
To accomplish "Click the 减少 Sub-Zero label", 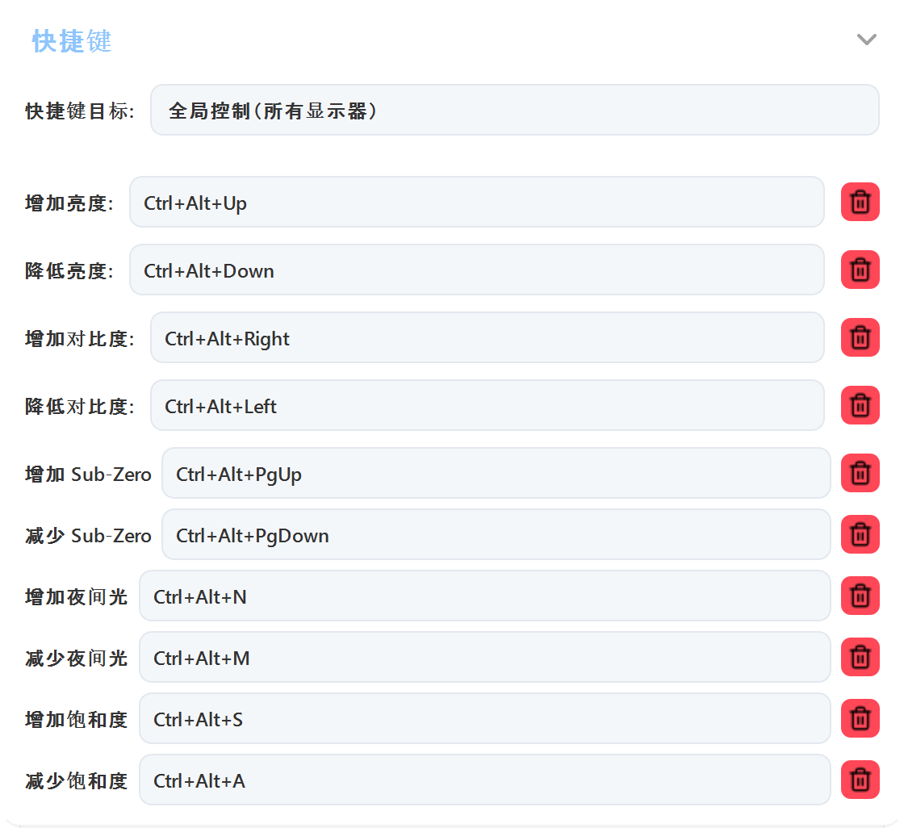I will point(88,535).
